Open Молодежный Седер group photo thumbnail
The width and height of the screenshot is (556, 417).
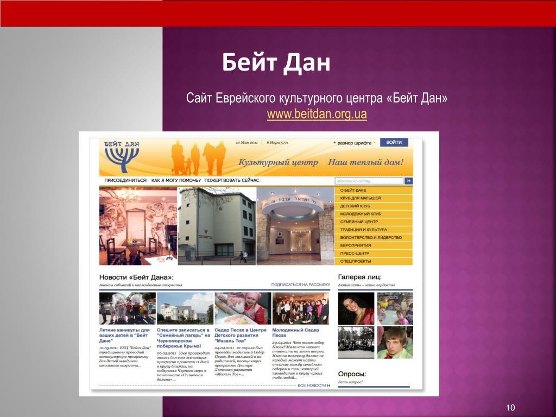[x=301, y=308]
